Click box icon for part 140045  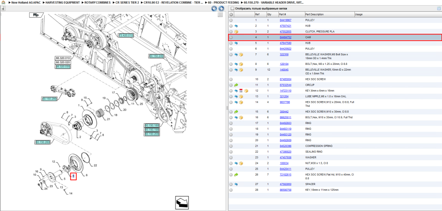pos(241,70)
